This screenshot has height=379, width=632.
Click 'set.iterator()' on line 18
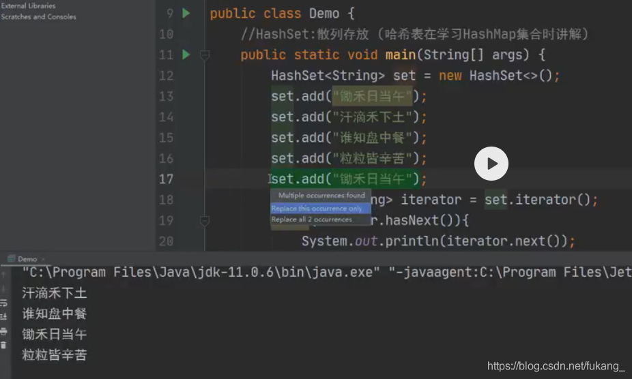pyautogui.click(x=538, y=200)
